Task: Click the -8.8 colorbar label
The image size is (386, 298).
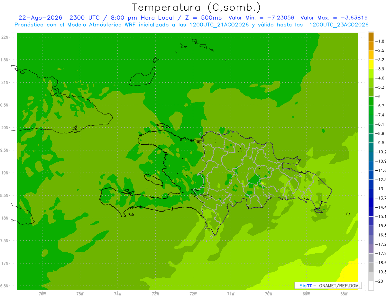Action: coord(380,133)
